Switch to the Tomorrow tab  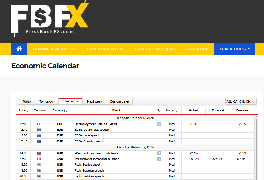pos(46,101)
